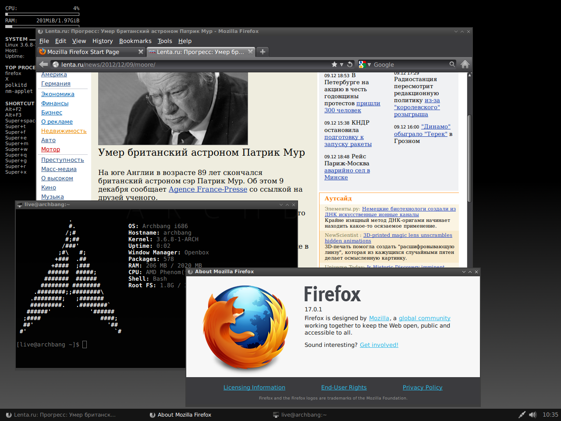Shade the About Mozilla Firefox dialog via down arrow
This screenshot has width=561, height=421.
click(464, 272)
